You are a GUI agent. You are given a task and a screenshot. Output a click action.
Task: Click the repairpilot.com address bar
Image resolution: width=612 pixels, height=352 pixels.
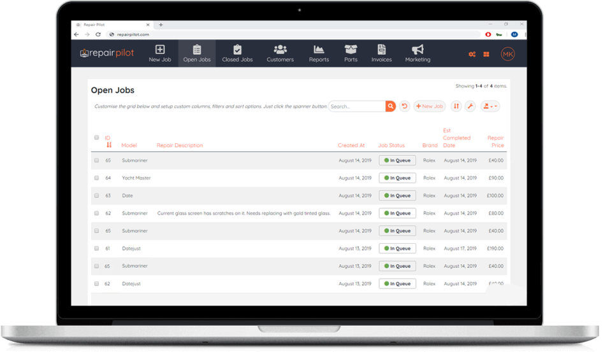[x=293, y=34]
